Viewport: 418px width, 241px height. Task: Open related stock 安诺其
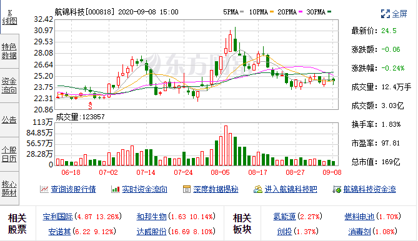click(x=59, y=232)
